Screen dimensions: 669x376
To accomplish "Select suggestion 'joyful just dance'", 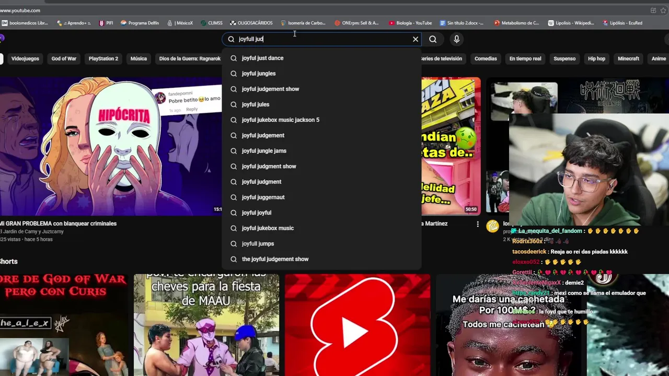I will click(321, 58).
